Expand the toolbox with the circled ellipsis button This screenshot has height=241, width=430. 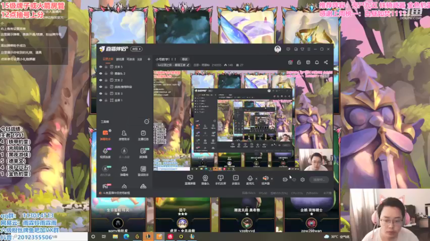click(147, 122)
